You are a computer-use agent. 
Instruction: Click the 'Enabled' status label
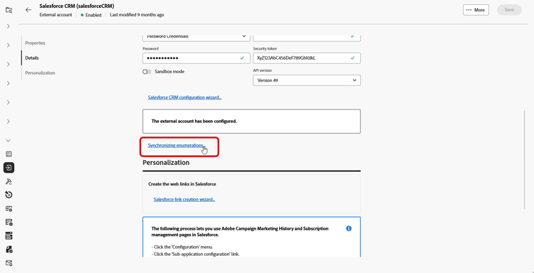93,15
